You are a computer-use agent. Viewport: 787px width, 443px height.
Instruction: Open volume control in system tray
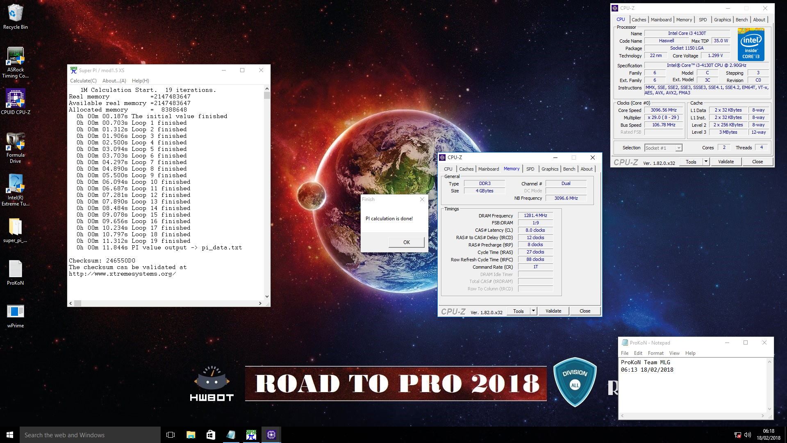(747, 435)
